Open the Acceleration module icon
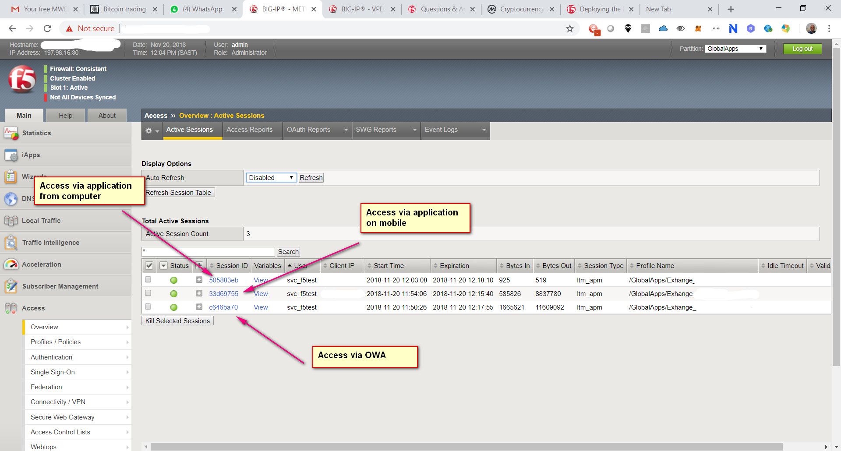 [11, 264]
